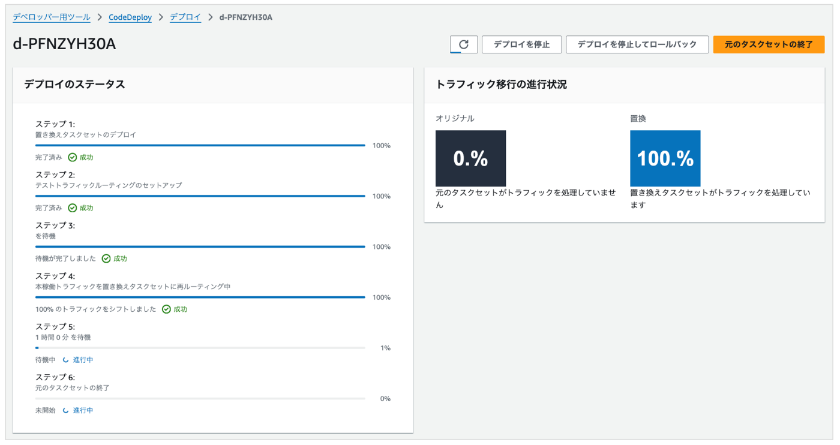Click the orange 元のタスクセットの終了 button
The height and width of the screenshot is (445, 840).
(x=769, y=44)
